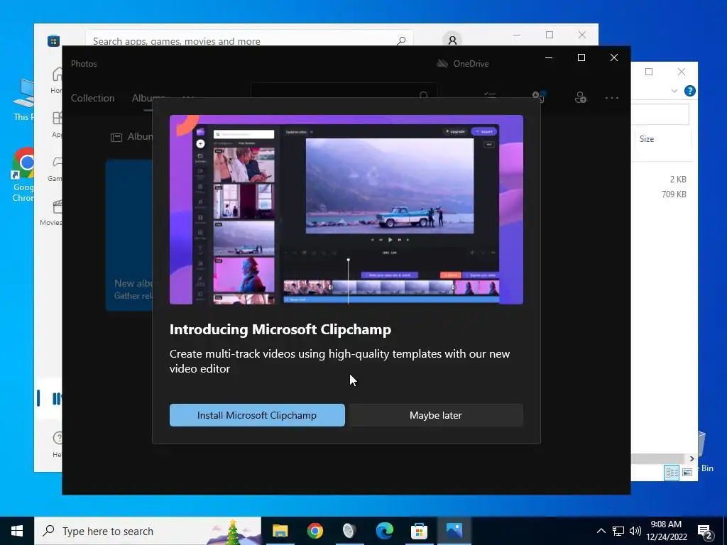This screenshot has height=545, width=727.
Task: Close the Microsoft Store window
Action: click(x=582, y=35)
